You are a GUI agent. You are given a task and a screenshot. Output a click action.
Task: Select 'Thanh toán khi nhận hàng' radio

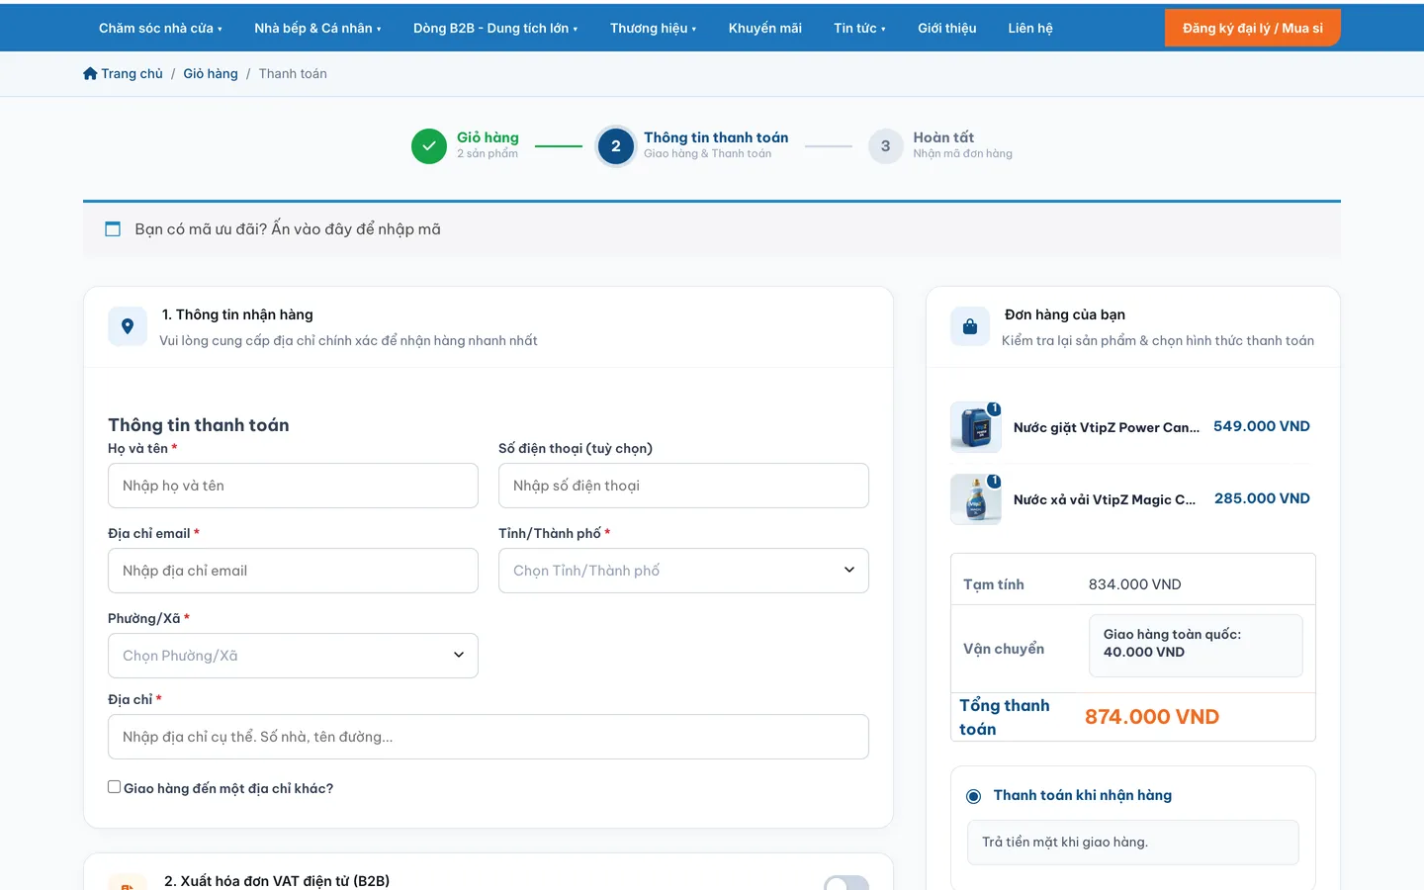974,796
